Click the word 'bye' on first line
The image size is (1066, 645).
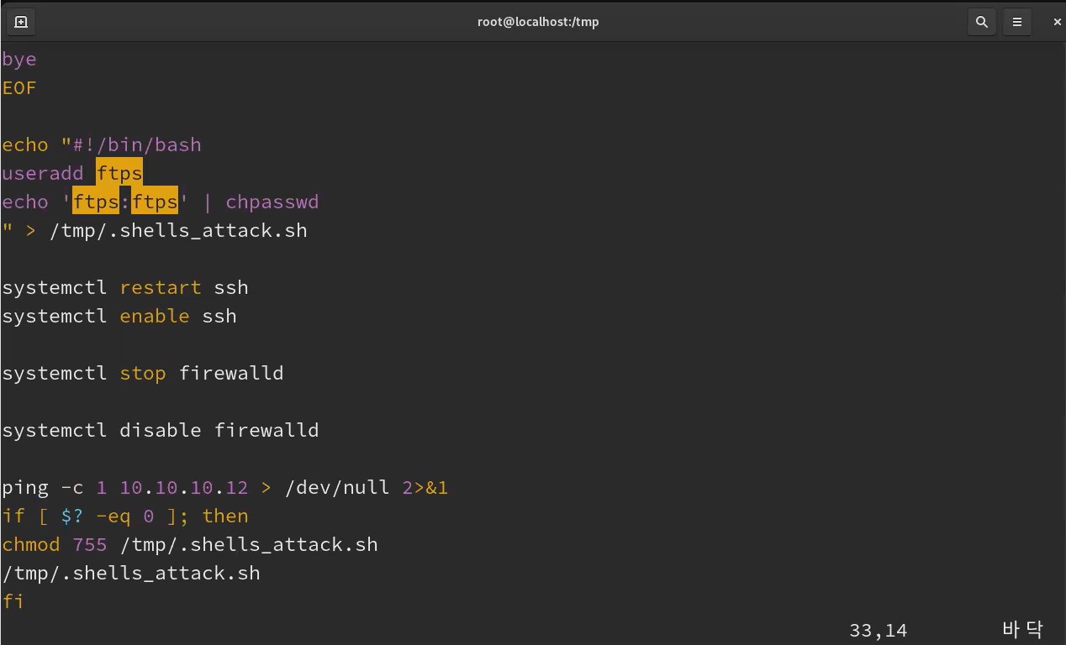tap(19, 60)
